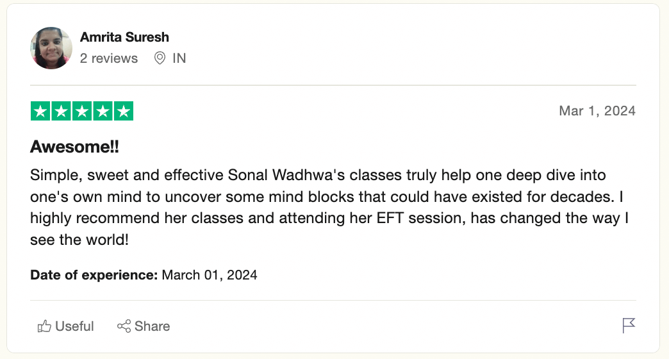Screen dimensions: 669x359
Task: Open Amrita Suresh's profile photo
Action: pos(51,48)
